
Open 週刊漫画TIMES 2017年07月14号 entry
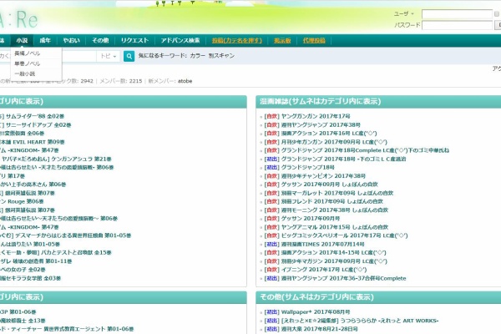[x=322, y=244]
